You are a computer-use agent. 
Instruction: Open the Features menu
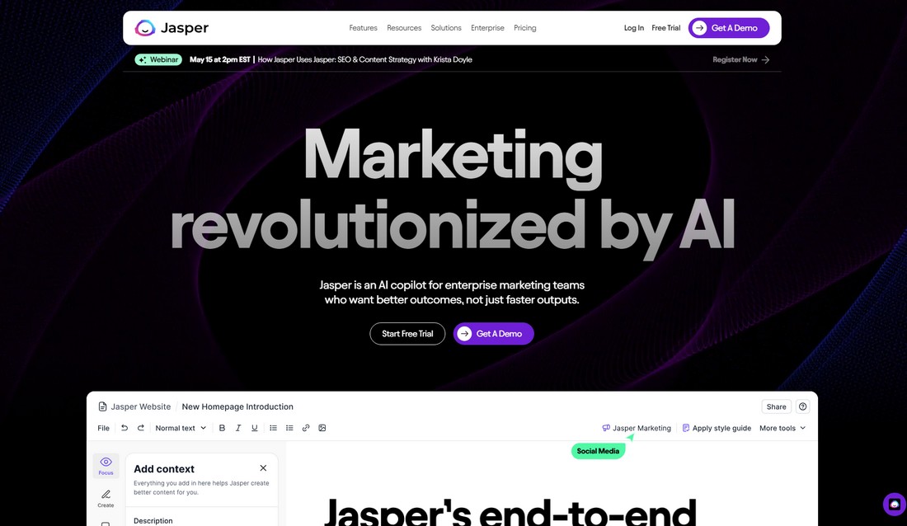pos(364,28)
